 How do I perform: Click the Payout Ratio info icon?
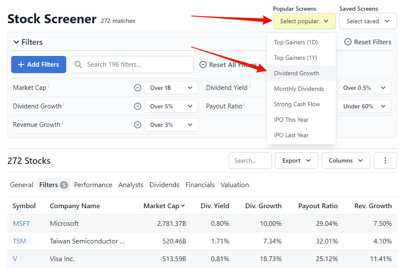coord(244,105)
